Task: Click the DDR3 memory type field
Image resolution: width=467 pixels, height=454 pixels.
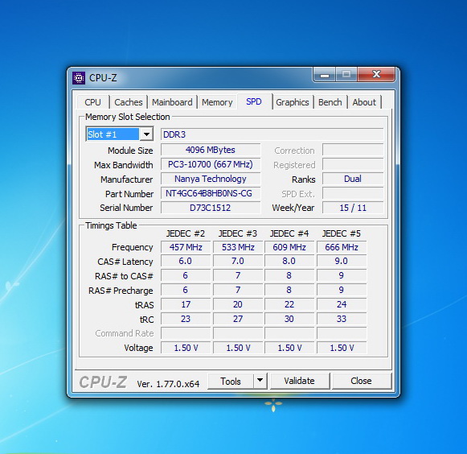Action: pos(272,134)
